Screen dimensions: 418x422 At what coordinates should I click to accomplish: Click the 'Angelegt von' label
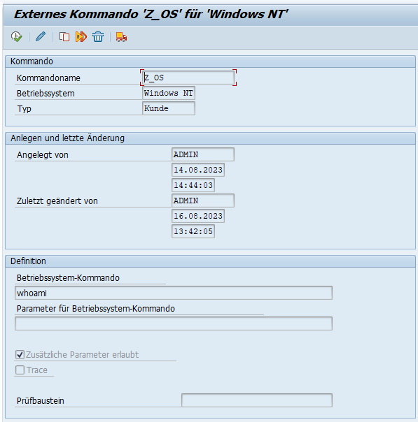pyautogui.click(x=43, y=155)
